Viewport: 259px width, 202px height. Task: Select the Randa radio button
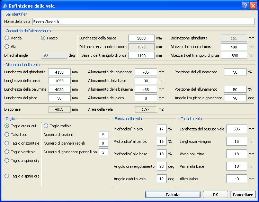7,38
